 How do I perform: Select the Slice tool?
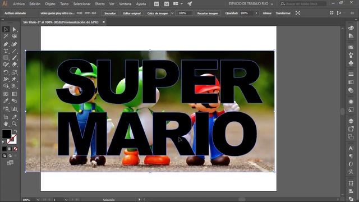tap(15, 117)
